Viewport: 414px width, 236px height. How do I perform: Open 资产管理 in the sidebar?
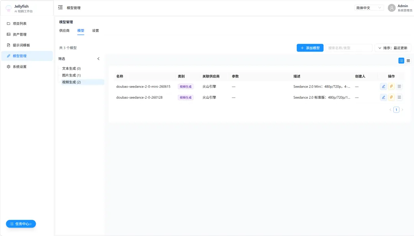tap(27, 34)
